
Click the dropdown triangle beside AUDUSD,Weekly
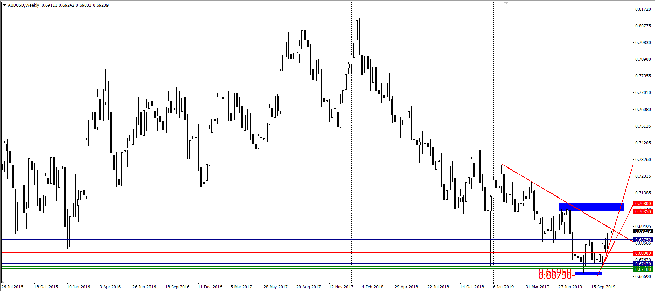click(x=4, y=5)
